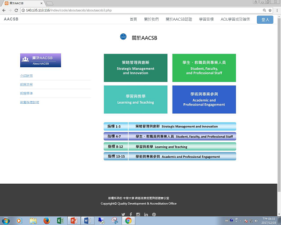Click 指標 1-3 Strategic Management bar
This screenshot has height=225, width=281.
pyautogui.click(x=170, y=126)
